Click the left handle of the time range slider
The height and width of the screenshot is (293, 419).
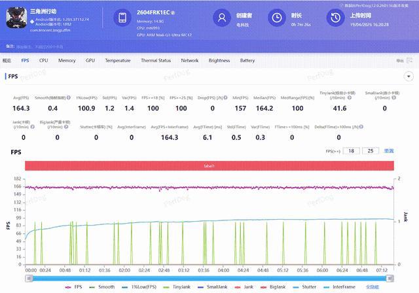[x=29, y=279]
